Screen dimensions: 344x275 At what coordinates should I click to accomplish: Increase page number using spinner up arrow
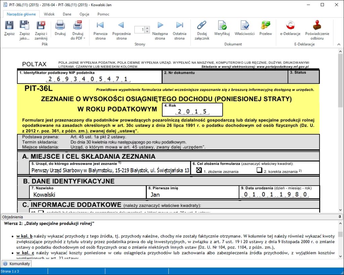tap(147, 28)
